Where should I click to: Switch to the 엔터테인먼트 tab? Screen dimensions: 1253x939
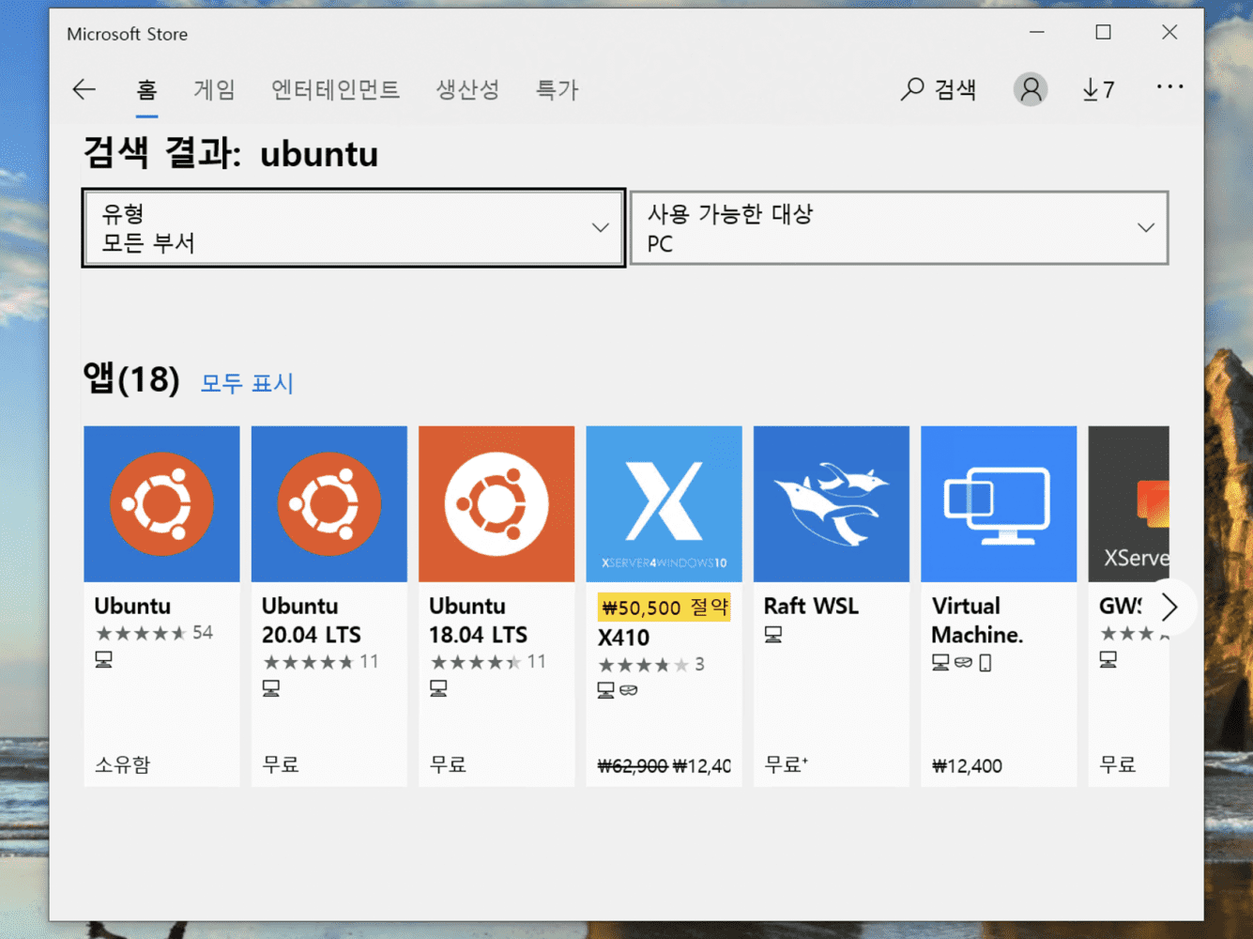[335, 90]
